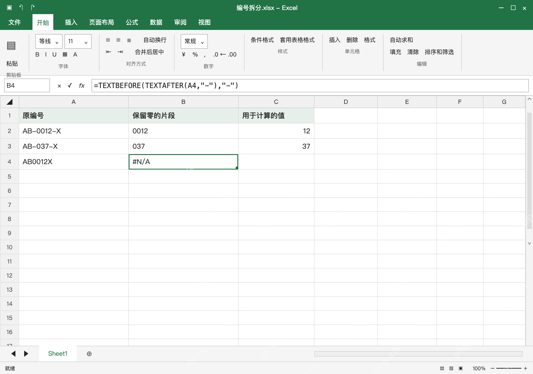Increase the indent with the right-arrow icon
Screen dimensions: 533x374
coord(120,52)
